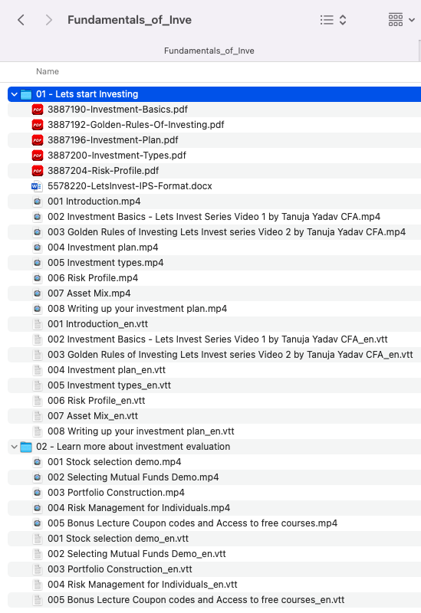Click the PDF icon of 3887204-Risk-Profile.pdf
421x613 pixels.
tap(38, 171)
